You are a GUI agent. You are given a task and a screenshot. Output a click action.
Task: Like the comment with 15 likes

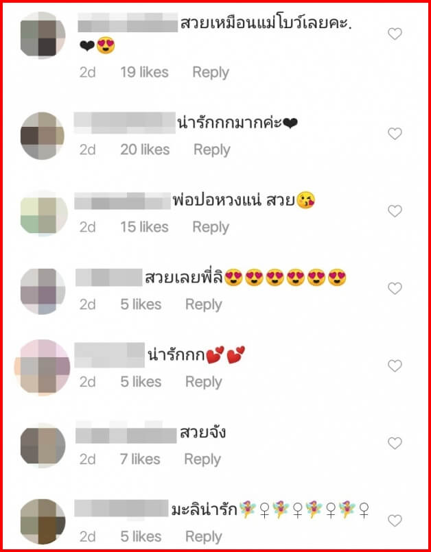[395, 211]
